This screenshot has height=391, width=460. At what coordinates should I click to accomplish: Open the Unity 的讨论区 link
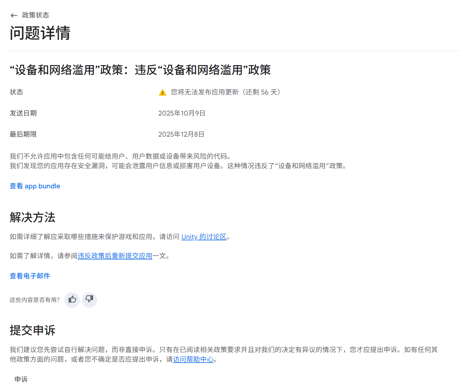point(204,237)
